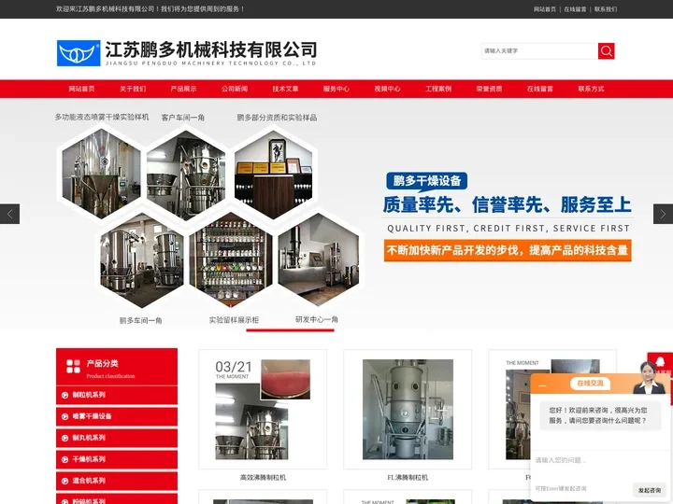
Task: Open the 高效沸腾制粒机 product image
Action: (x=263, y=410)
